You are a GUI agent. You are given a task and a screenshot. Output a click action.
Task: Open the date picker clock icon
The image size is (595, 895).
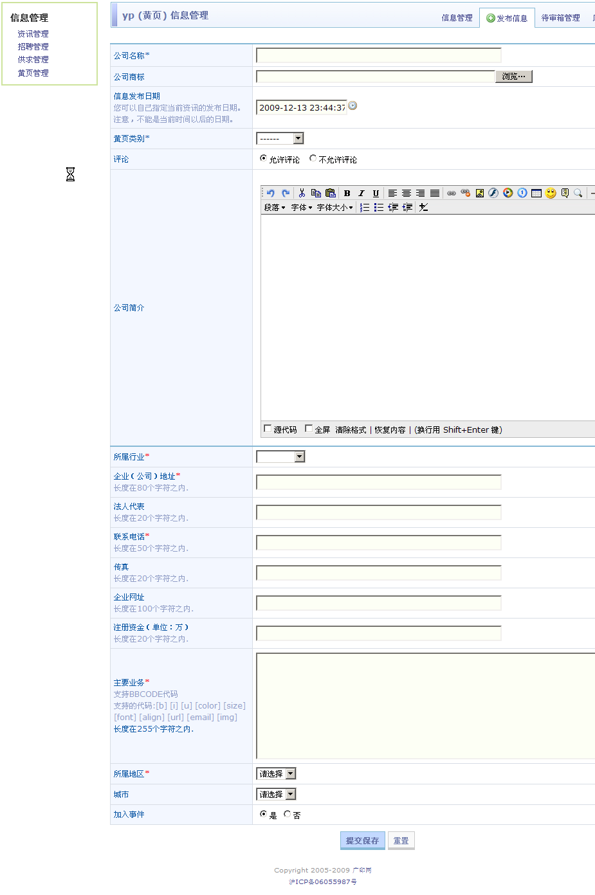click(x=352, y=106)
